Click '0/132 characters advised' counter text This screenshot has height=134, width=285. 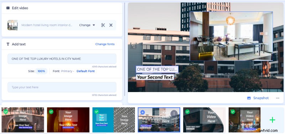(x=104, y=95)
